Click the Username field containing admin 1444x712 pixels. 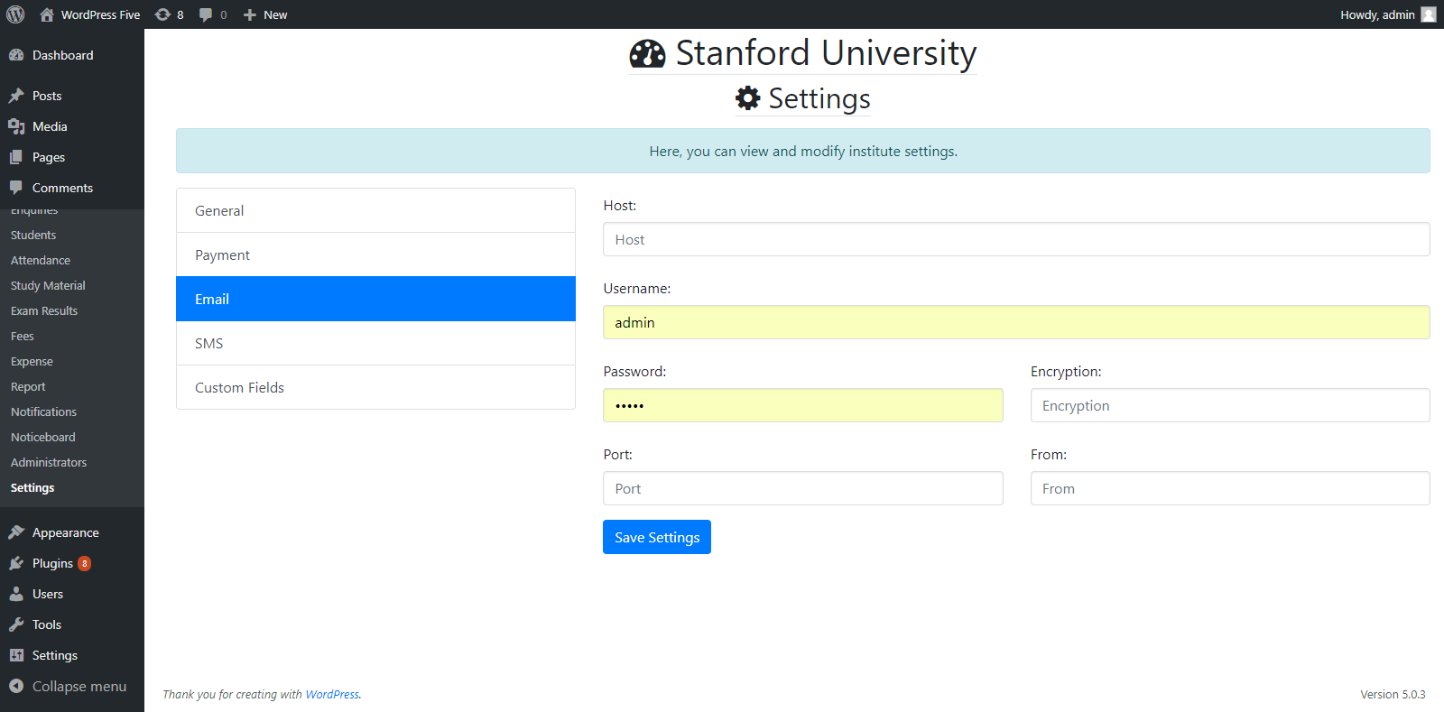point(1016,322)
